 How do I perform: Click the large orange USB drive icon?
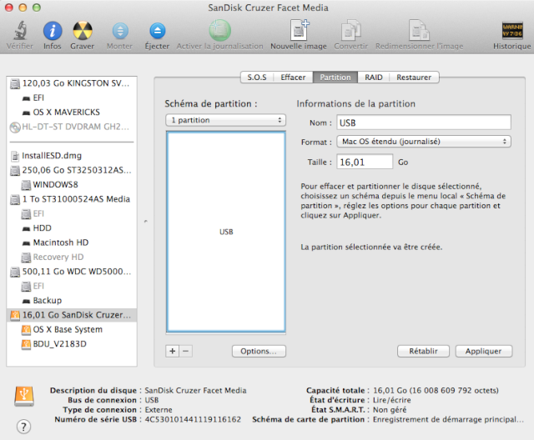pyautogui.click(x=24, y=396)
